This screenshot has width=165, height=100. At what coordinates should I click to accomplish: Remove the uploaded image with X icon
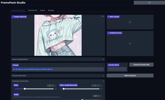pos(103,16)
